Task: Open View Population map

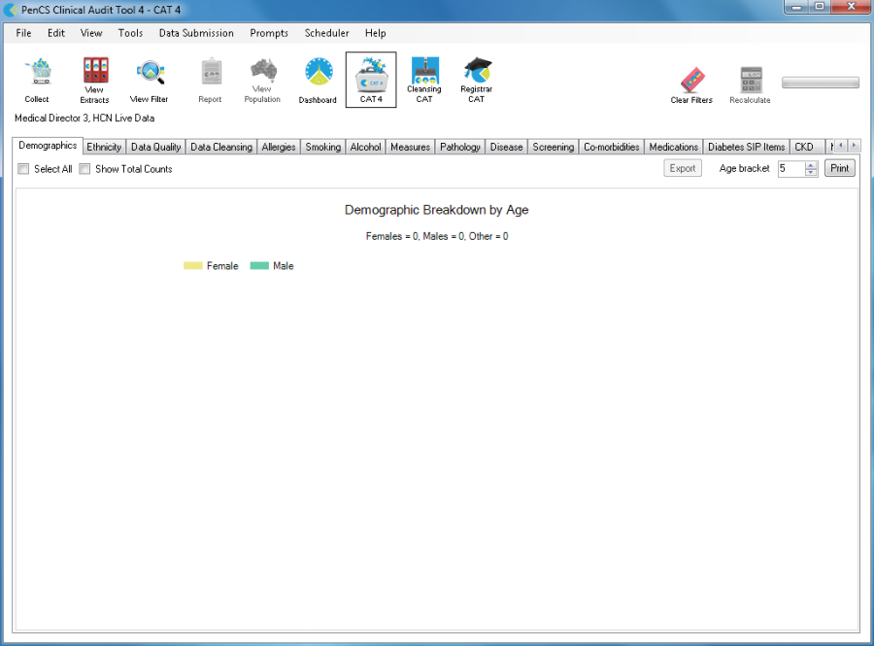Action: (x=262, y=81)
